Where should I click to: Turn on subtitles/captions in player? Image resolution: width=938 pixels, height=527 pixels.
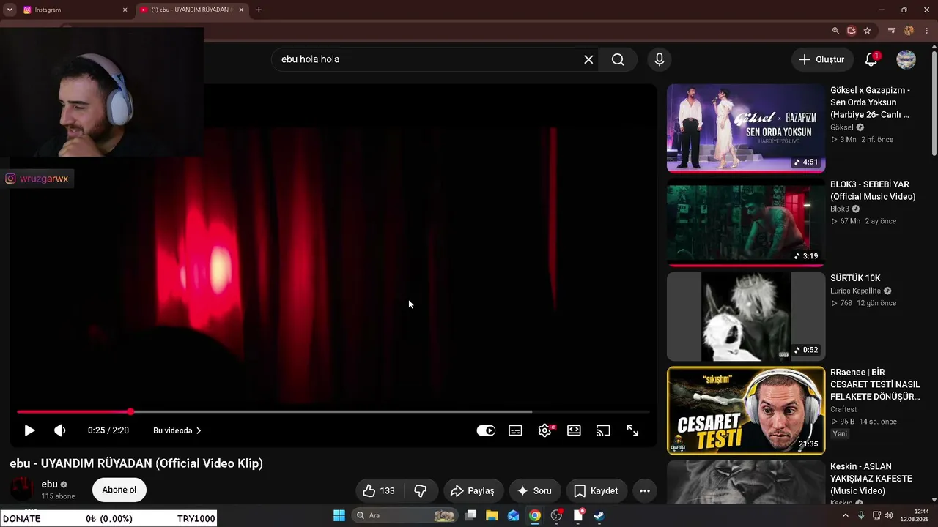coord(516,430)
